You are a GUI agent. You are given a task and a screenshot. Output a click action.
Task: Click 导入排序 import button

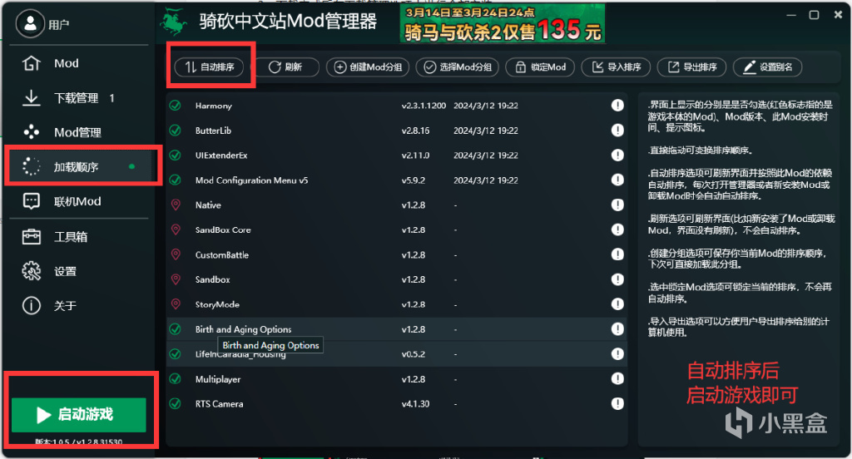pos(617,67)
